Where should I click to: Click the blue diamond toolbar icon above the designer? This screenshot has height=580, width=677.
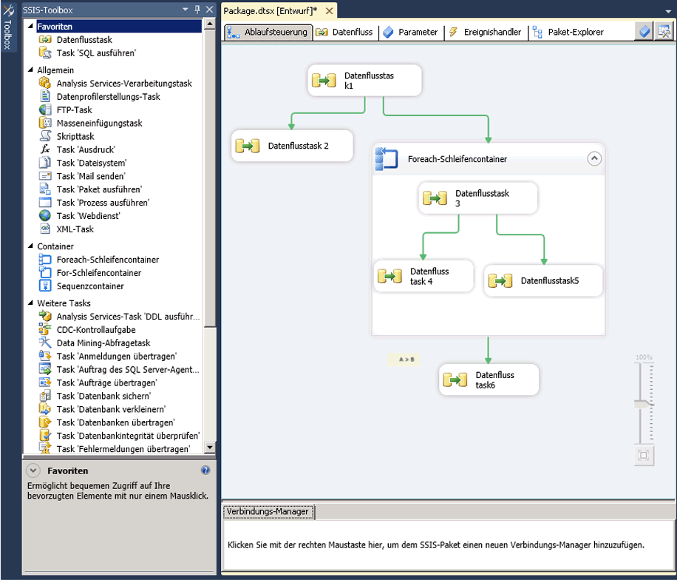point(643,30)
